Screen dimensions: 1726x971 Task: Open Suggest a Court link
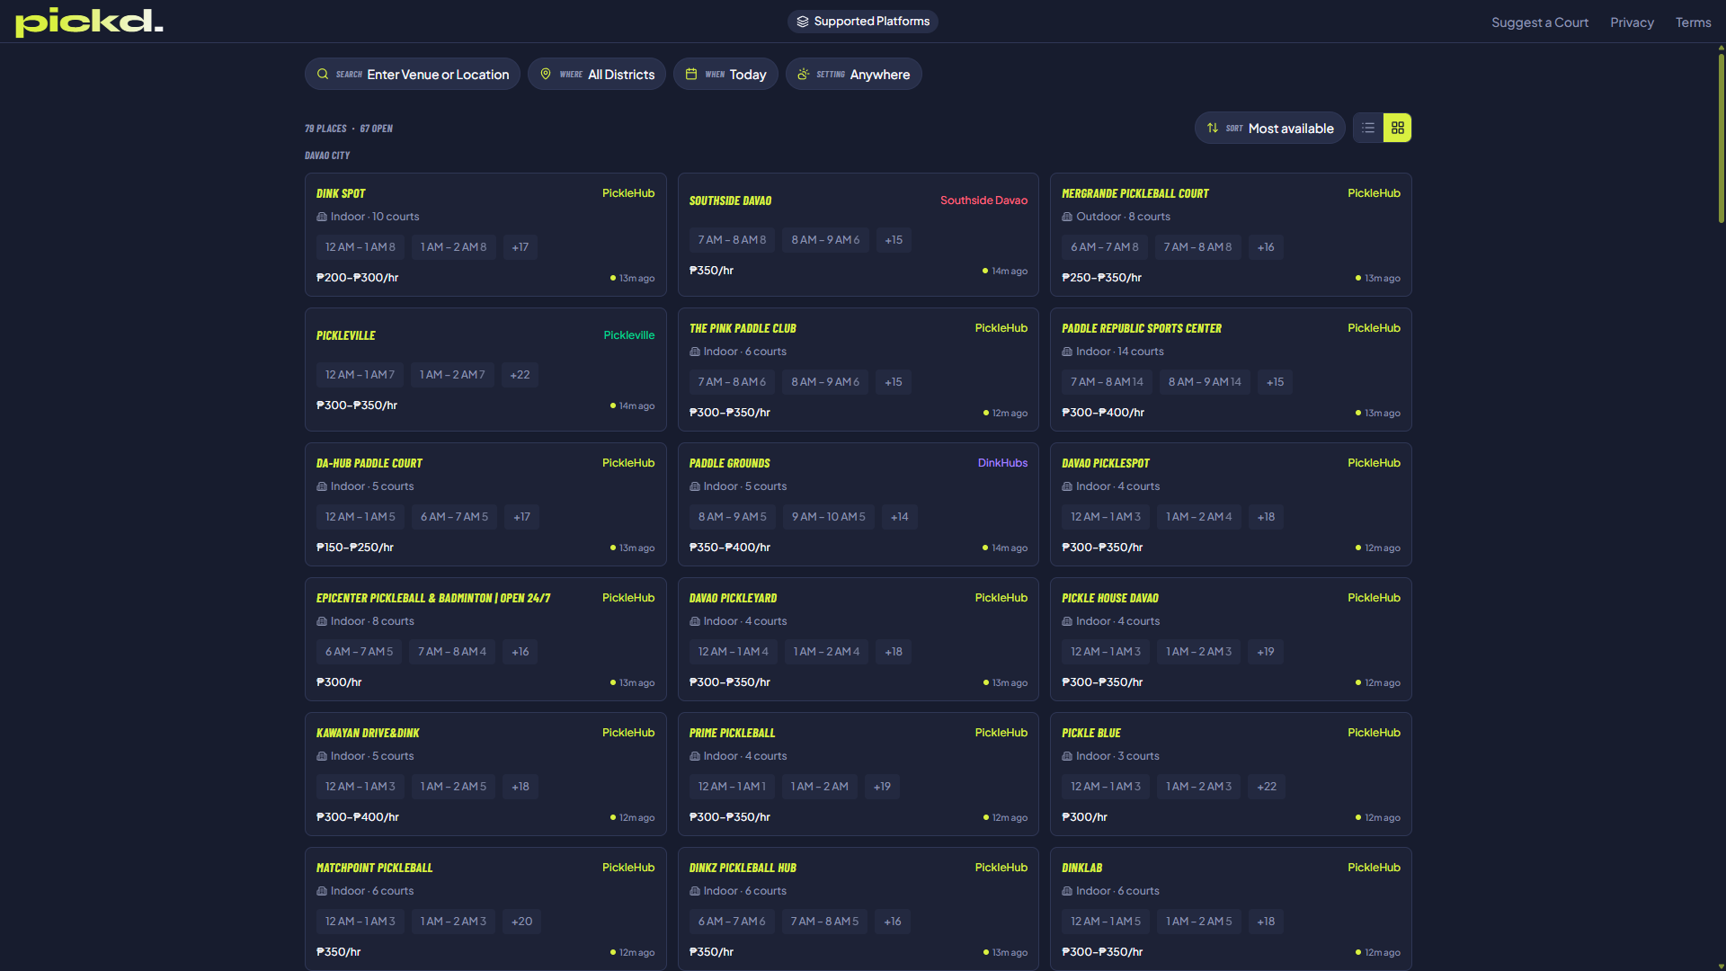click(1540, 22)
